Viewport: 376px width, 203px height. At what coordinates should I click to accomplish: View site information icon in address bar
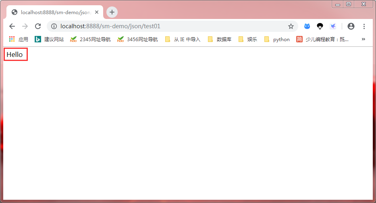54,26
